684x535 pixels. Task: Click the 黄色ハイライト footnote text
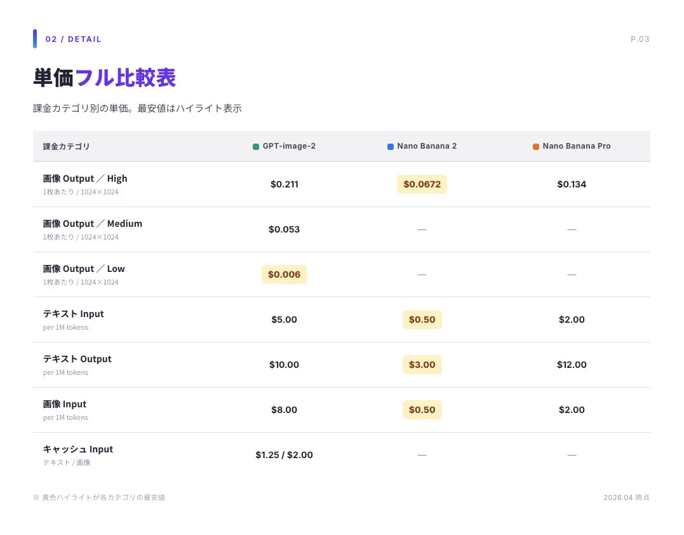tap(99, 498)
